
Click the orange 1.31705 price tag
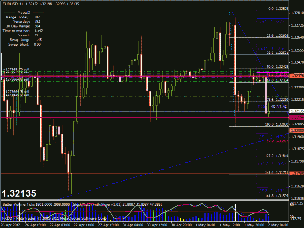(297, 174)
